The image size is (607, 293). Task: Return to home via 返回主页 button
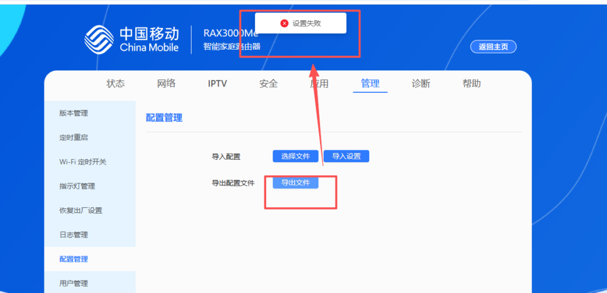(493, 47)
